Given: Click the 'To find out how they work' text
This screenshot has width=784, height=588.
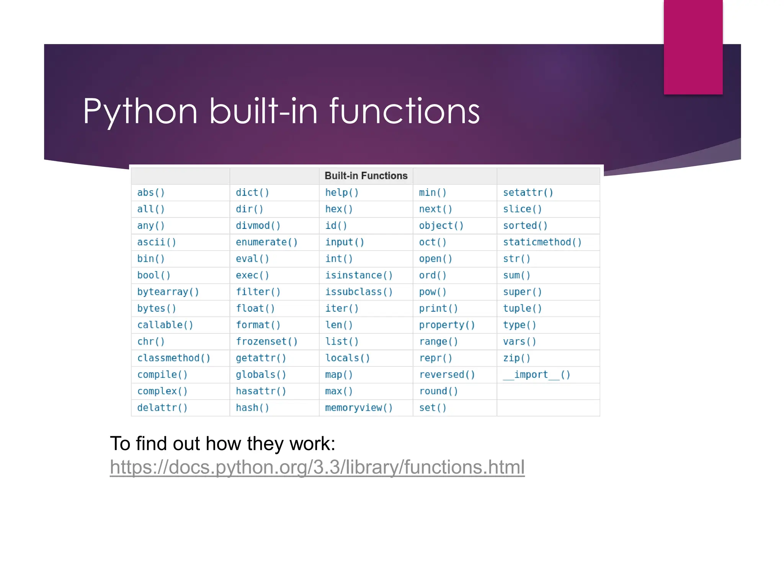Looking at the screenshot, I should point(222,444).
